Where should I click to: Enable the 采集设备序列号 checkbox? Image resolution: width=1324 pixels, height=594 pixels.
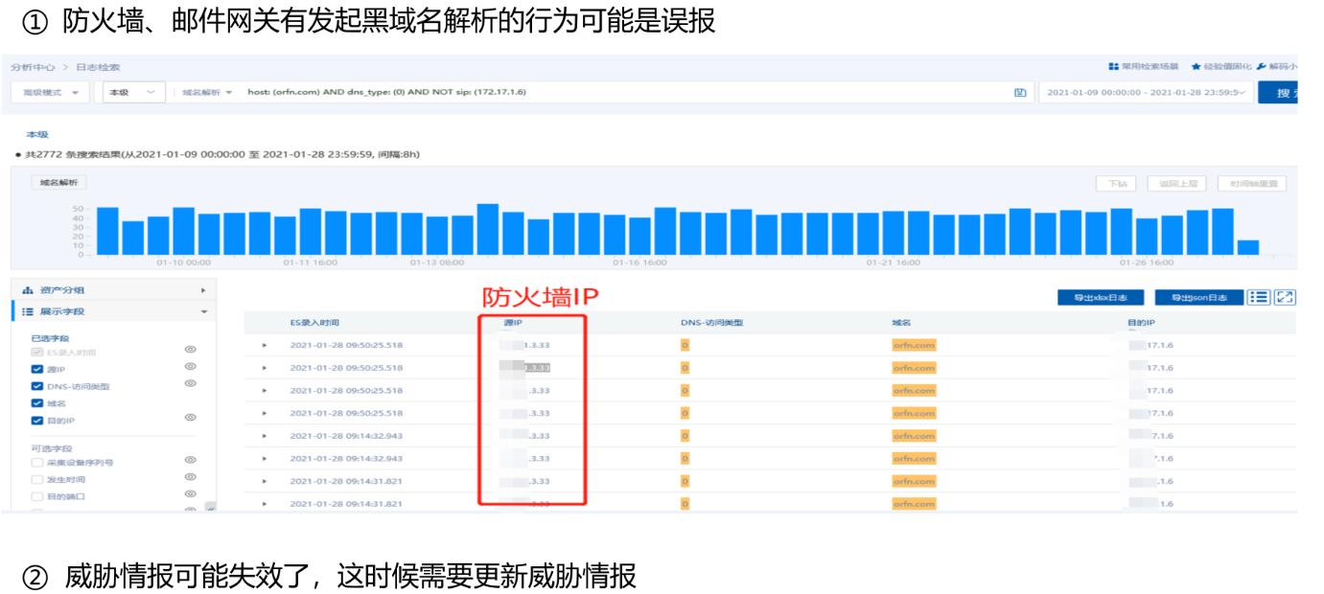point(37,463)
